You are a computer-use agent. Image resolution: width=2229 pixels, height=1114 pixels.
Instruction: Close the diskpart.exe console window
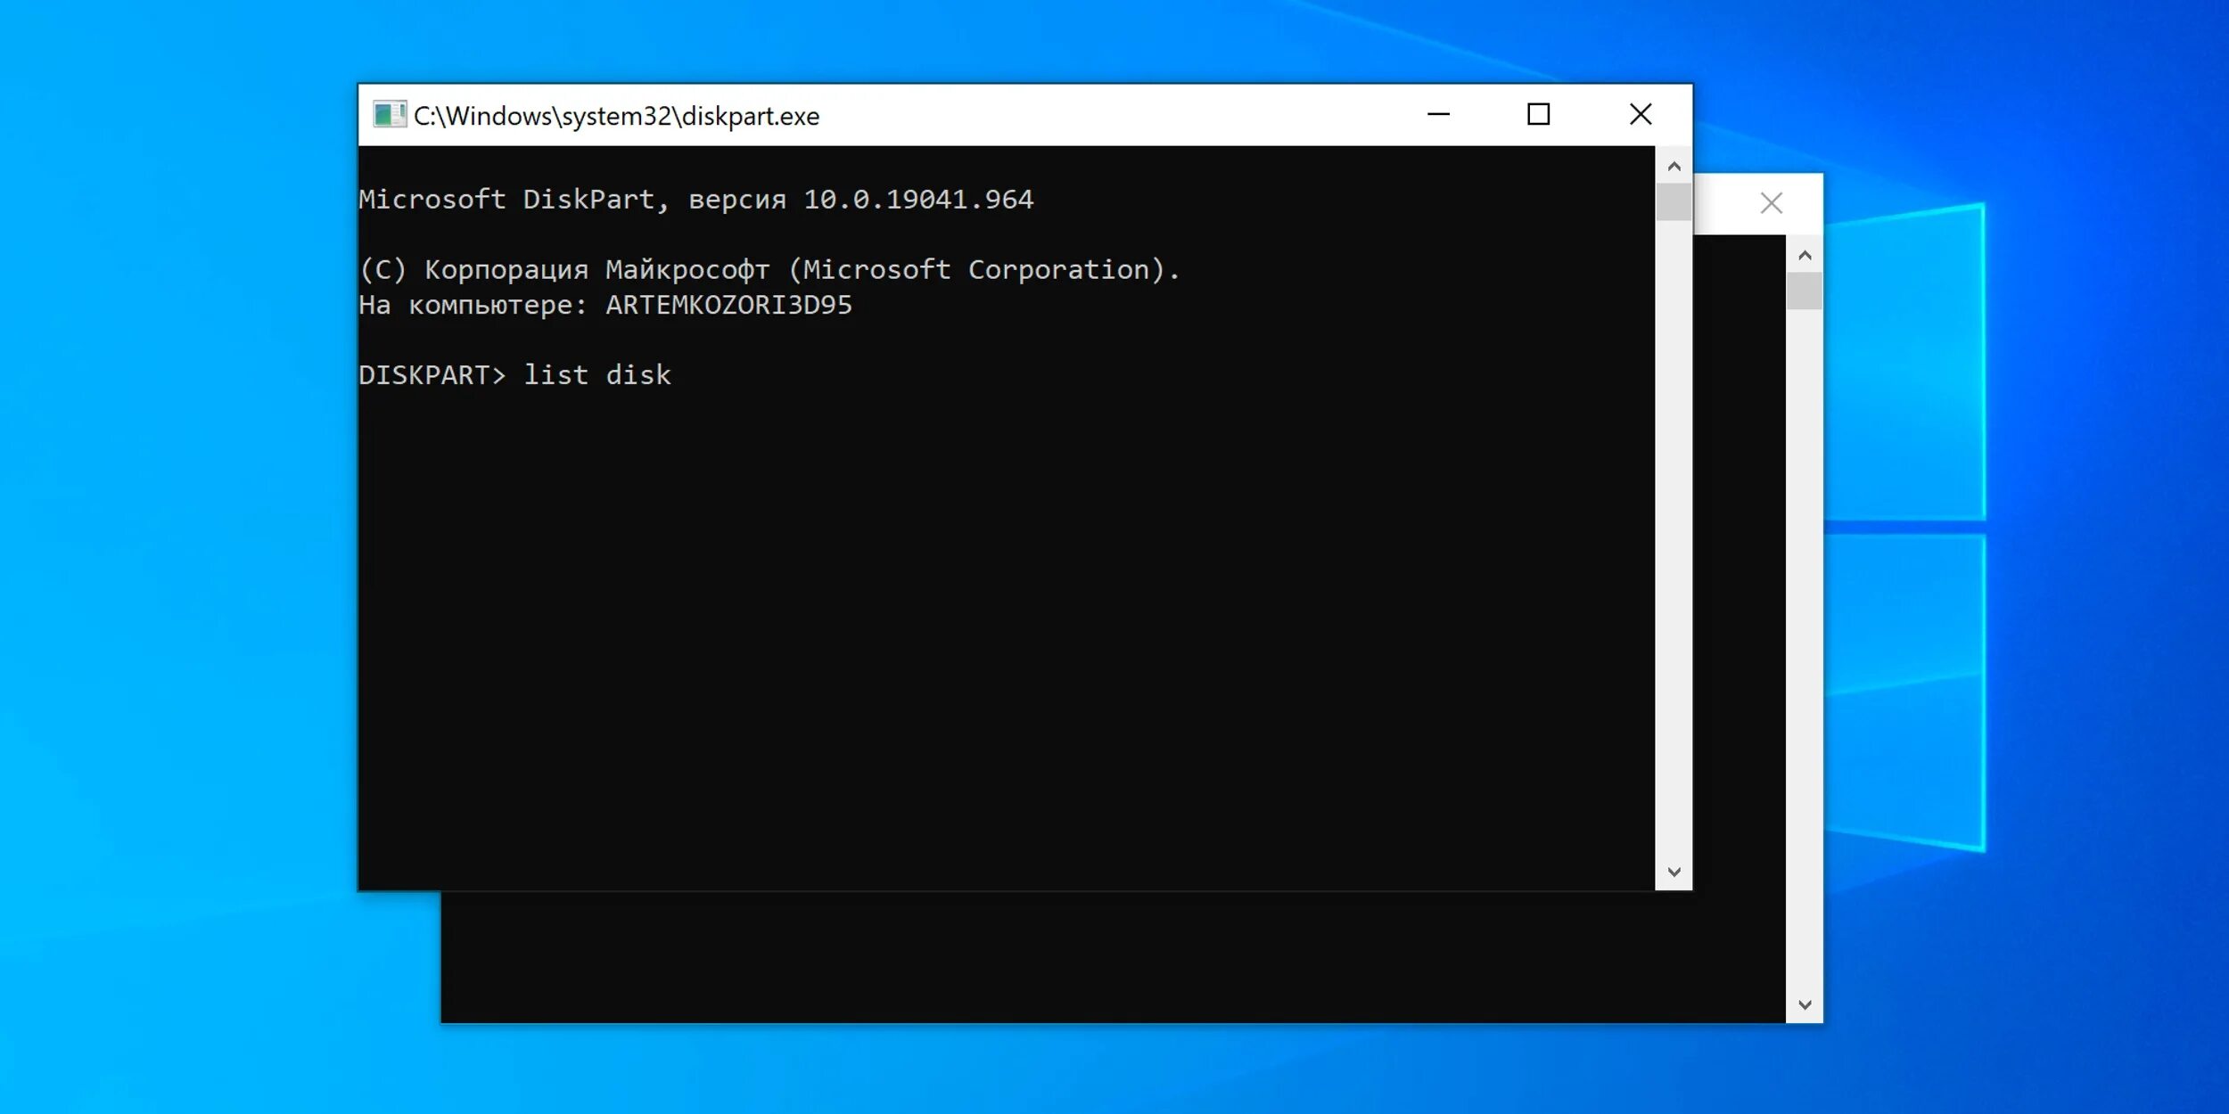click(x=1640, y=115)
